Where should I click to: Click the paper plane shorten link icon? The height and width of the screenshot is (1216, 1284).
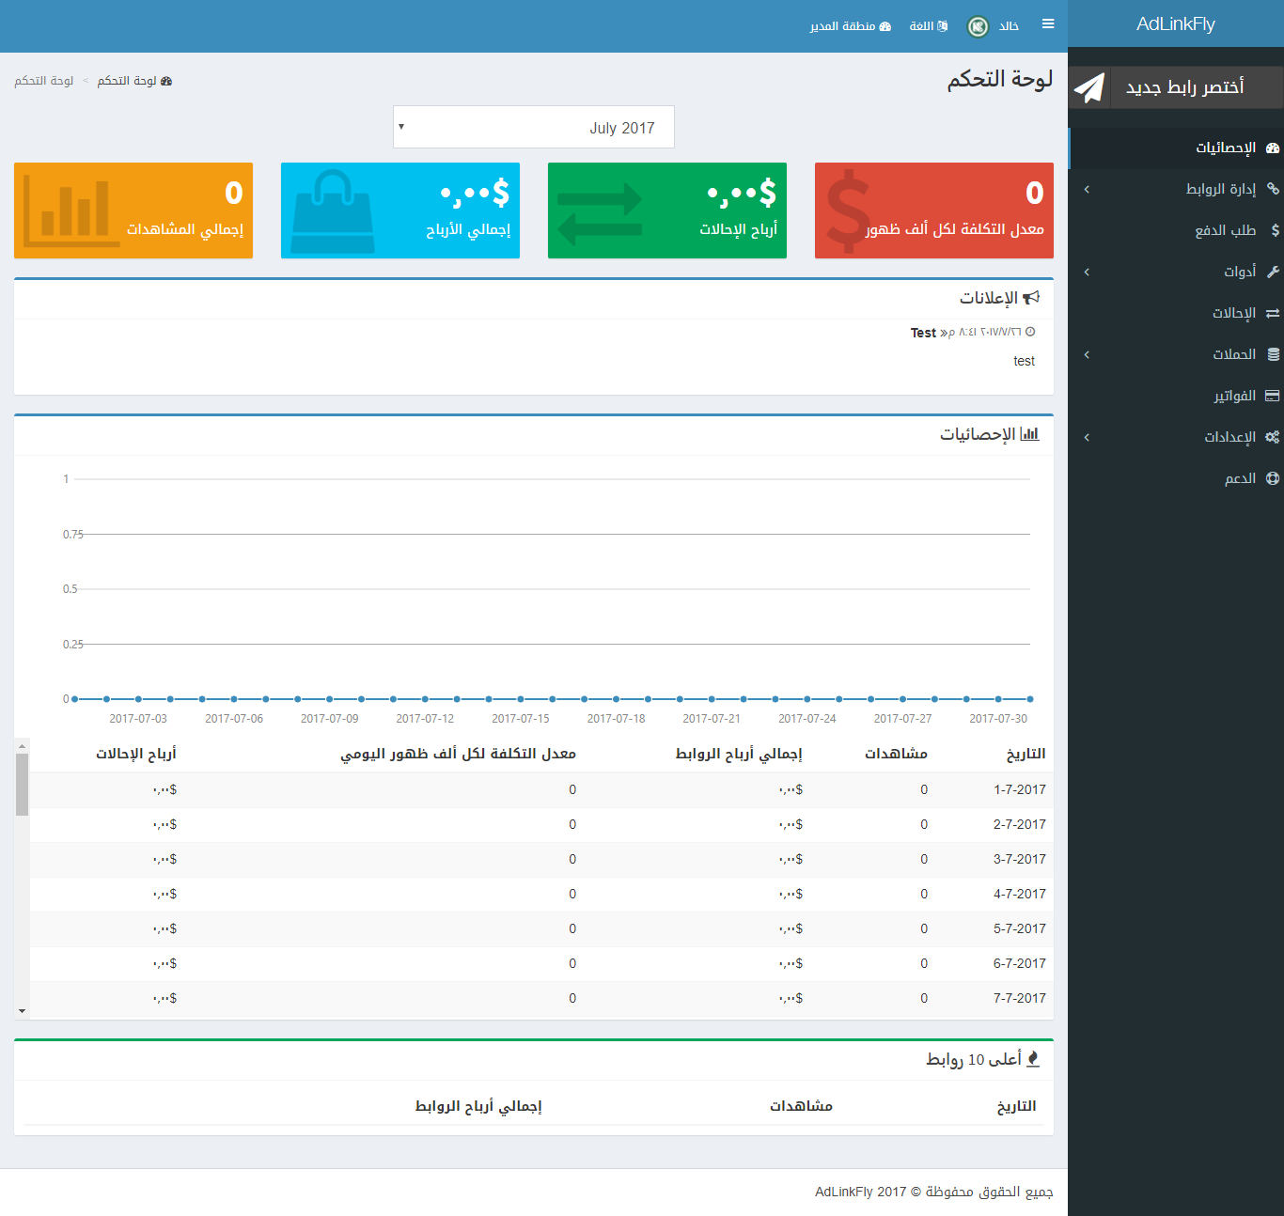1089,87
